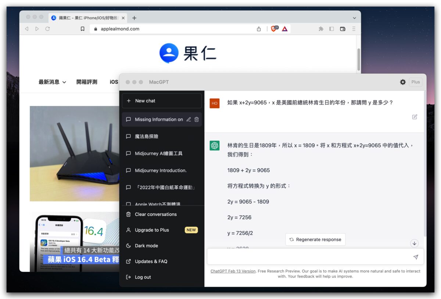This screenshot has height=299, width=441.
Task: Go back in the browser window
Action: 26,29
